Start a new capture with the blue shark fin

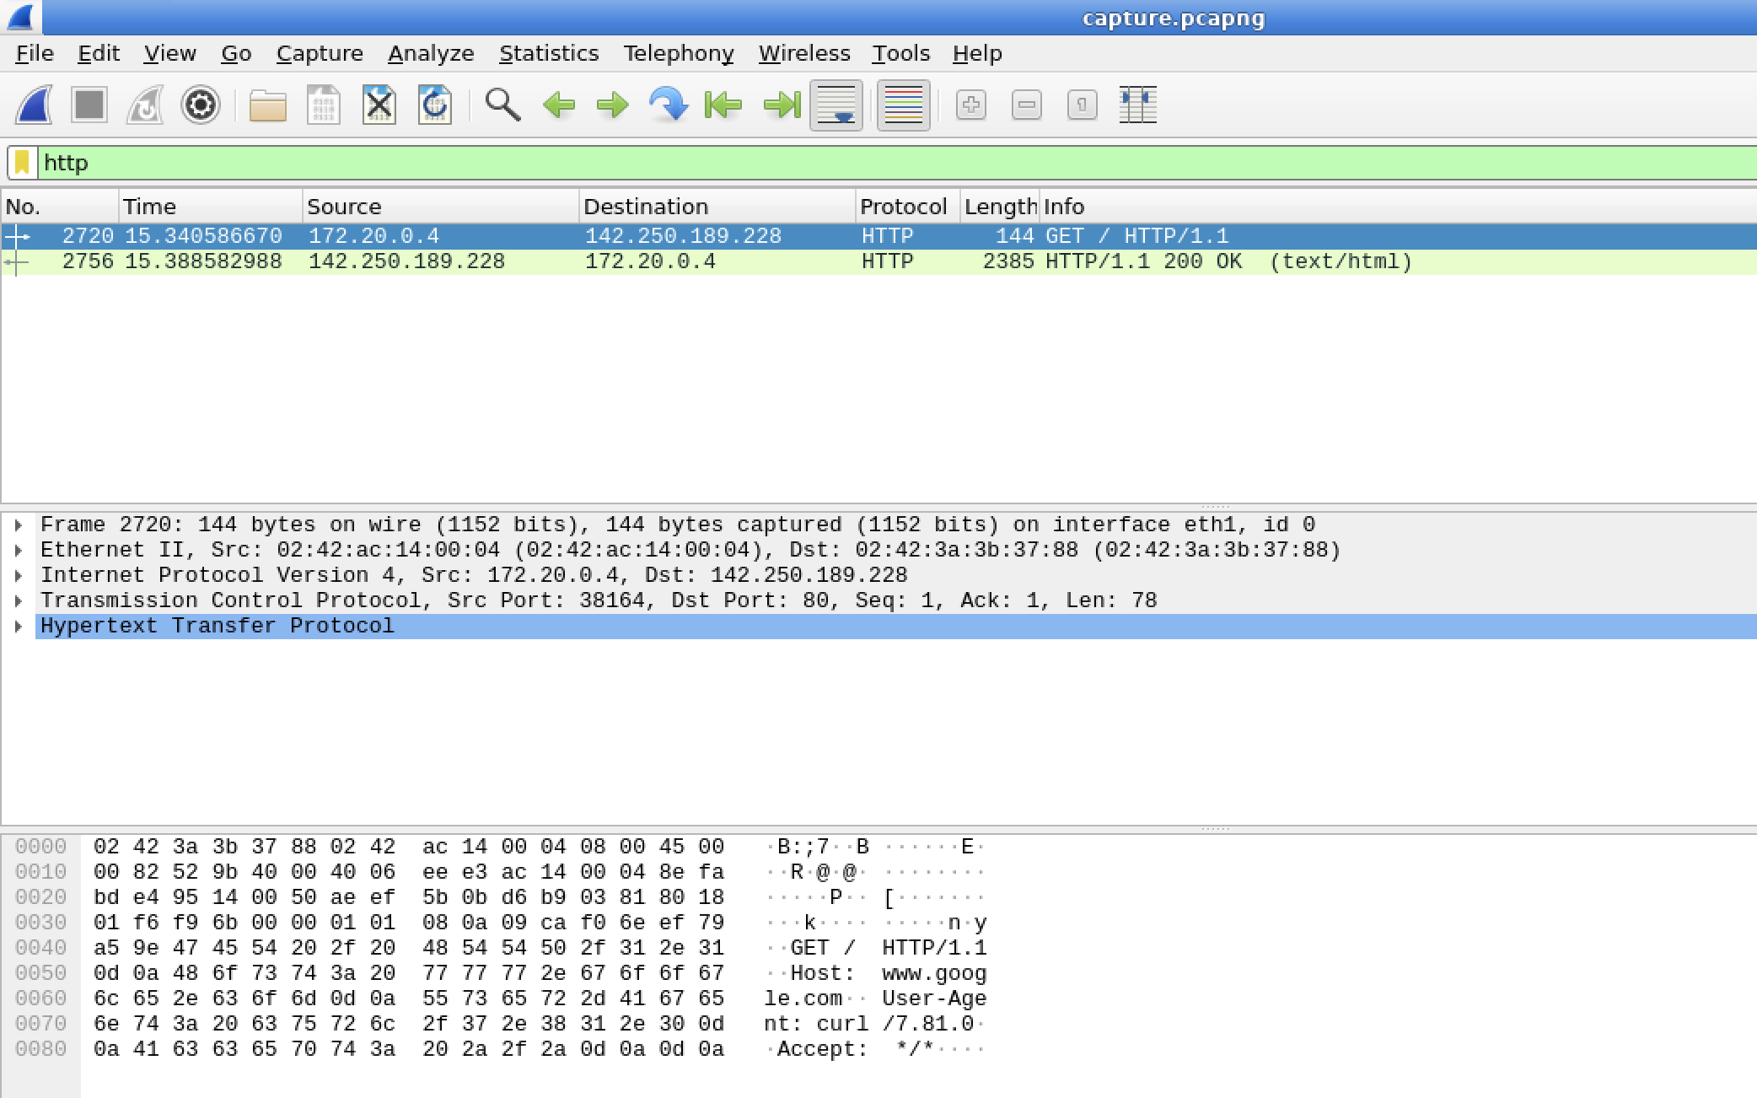tap(34, 105)
